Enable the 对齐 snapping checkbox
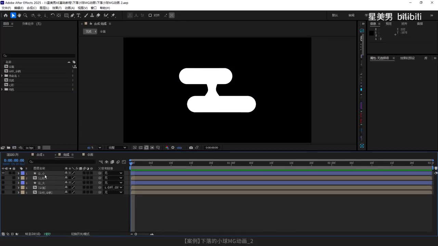 [x=150, y=15]
